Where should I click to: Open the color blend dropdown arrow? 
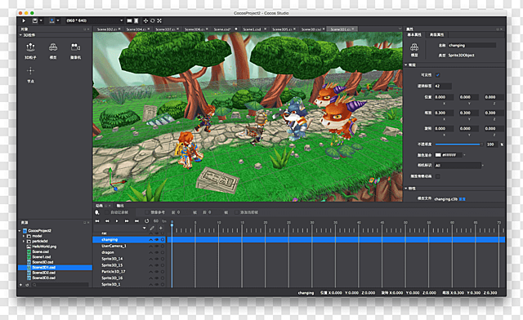pyautogui.click(x=464, y=155)
